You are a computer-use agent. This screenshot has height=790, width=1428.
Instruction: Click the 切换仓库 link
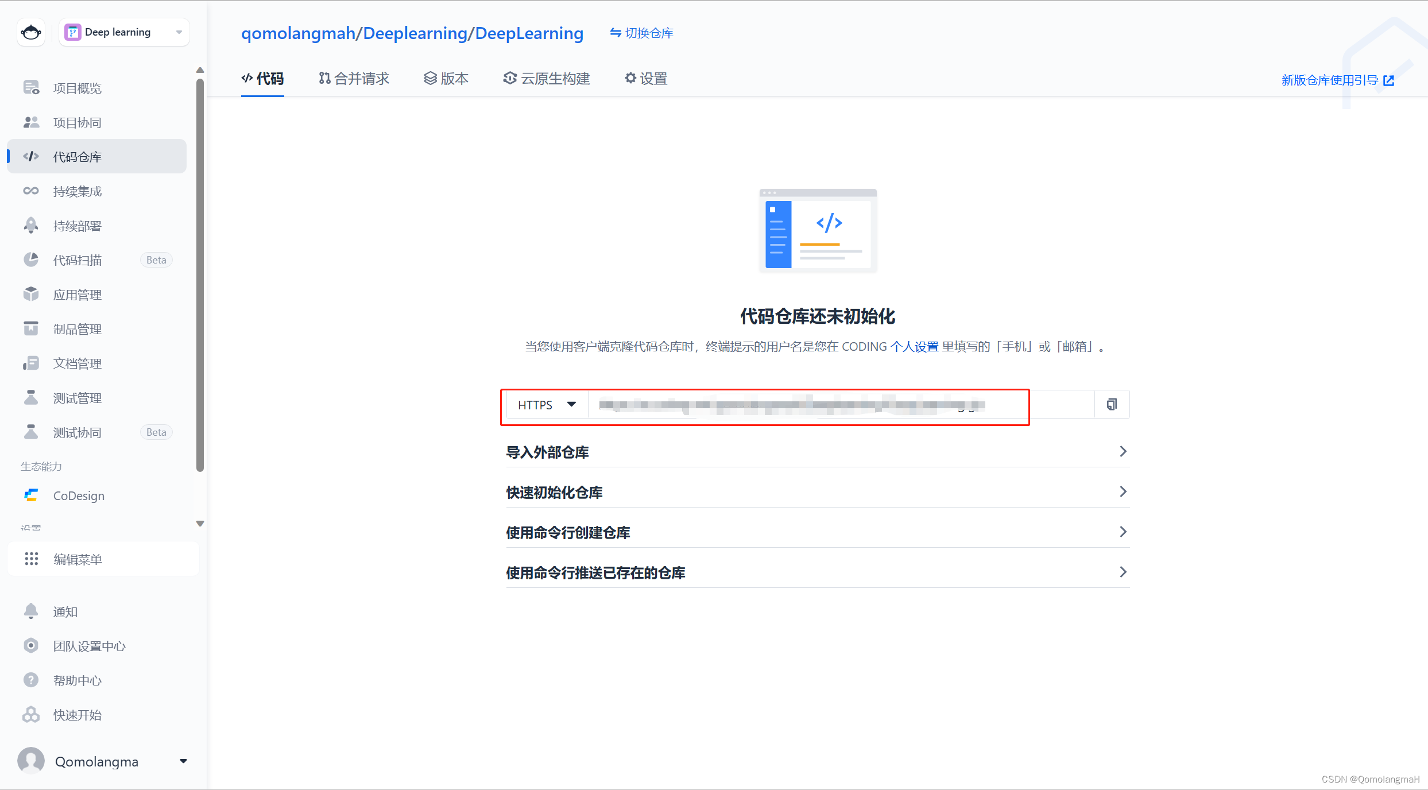[641, 33]
